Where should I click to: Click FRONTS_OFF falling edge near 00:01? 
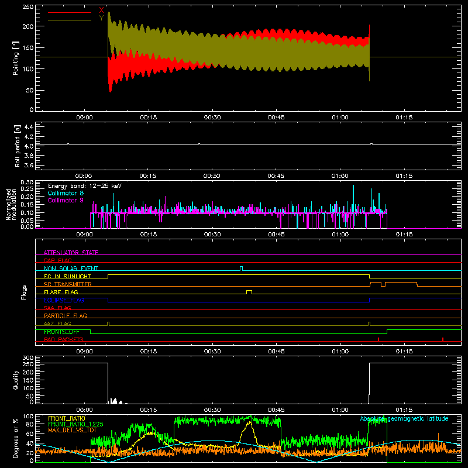click(x=90, y=332)
